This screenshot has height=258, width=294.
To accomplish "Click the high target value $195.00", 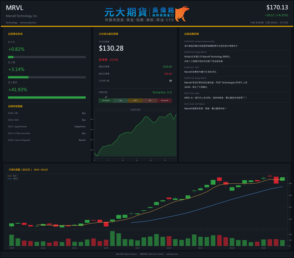I will [168, 67].
